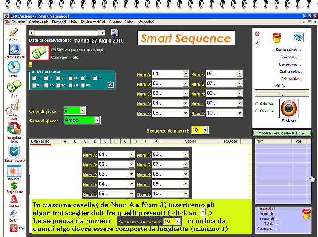The image size is (318, 237).
Task: Click the yellow bucket icon in top-right panel
Action: [x=277, y=37]
